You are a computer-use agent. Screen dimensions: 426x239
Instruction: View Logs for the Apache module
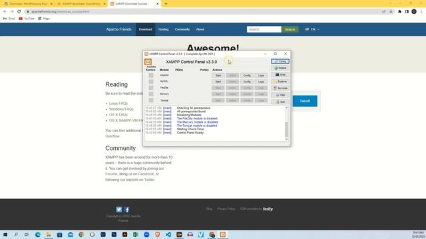coord(261,75)
